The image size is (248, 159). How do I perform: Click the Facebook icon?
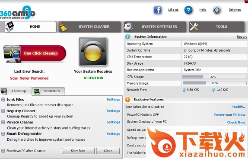[157, 10]
